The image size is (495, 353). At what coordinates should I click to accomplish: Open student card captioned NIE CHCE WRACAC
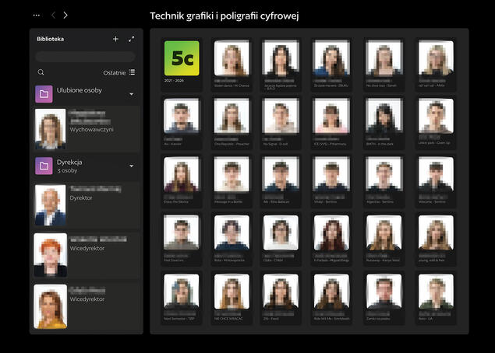(x=232, y=299)
